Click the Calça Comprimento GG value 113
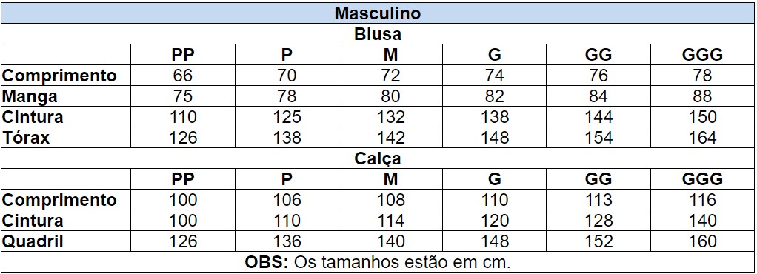The image size is (757, 274). click(598, 200)
